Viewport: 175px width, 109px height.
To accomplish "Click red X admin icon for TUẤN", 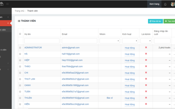I will pyautogui.click(x=146, y=92).
